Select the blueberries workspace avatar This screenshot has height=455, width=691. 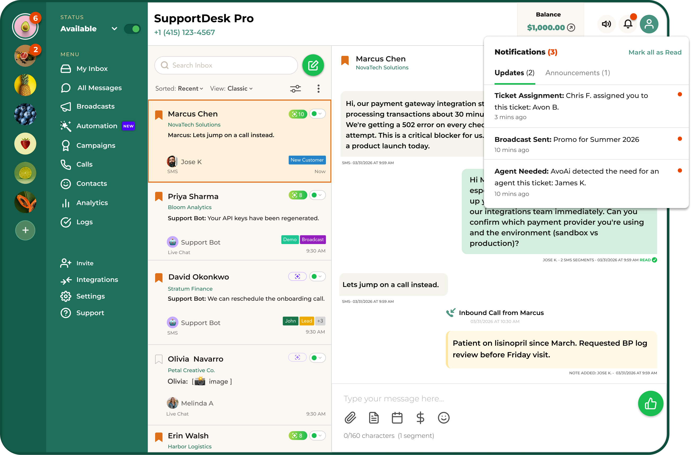(25, 114)
